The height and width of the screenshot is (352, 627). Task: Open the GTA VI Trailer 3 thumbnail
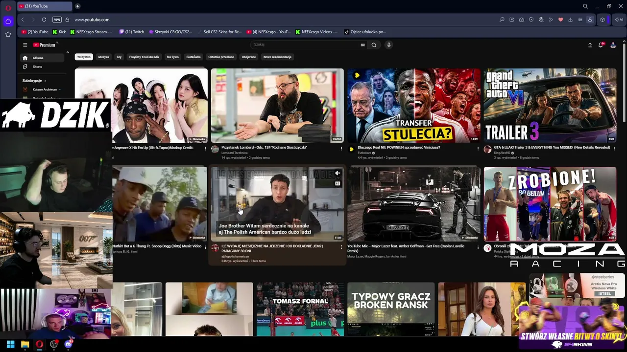pos(550,106)
